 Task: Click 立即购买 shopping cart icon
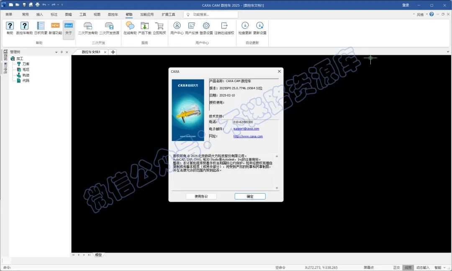159,26
